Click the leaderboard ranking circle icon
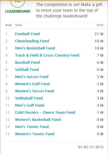This screenshot has height=154, width=108. [18, 3]
